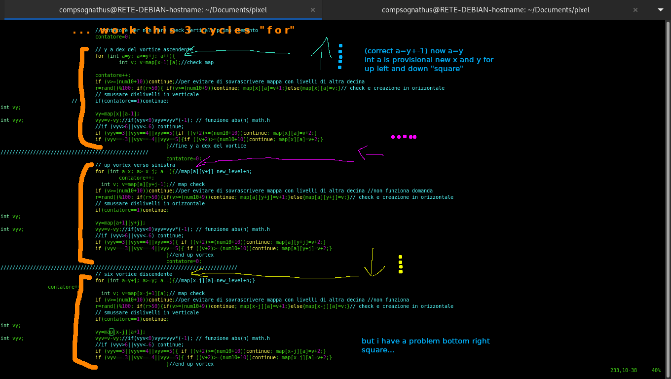
Task: Click the '40%' file position indicator
Action: click(656, 370)
